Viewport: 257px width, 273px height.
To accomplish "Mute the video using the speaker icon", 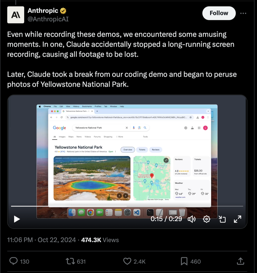I will (x=192, y=219).
